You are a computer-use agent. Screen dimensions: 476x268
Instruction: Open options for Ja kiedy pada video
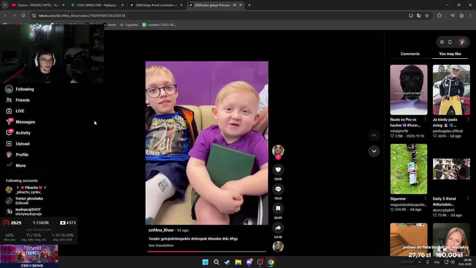468,119
